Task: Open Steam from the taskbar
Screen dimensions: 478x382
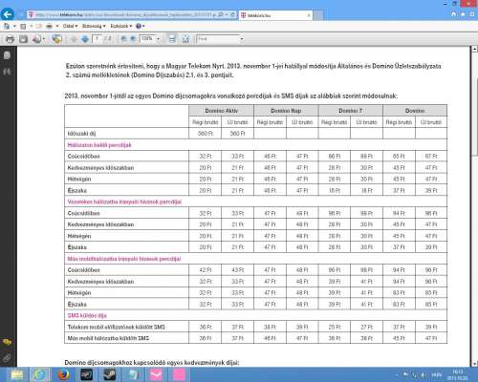Action: [110, 374]
